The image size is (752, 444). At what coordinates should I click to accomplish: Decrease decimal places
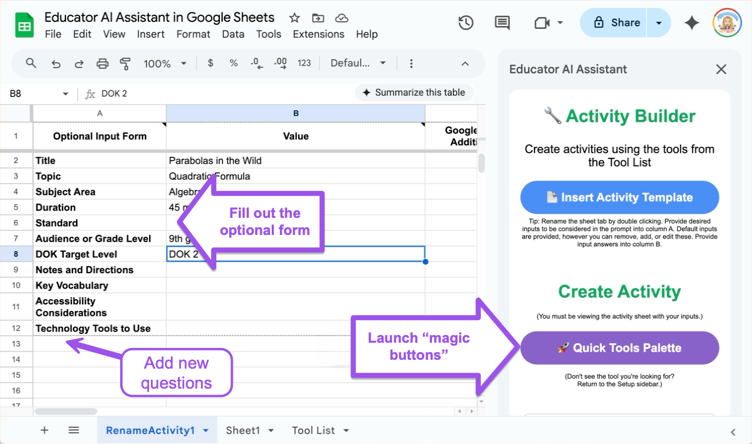point(256,63)
